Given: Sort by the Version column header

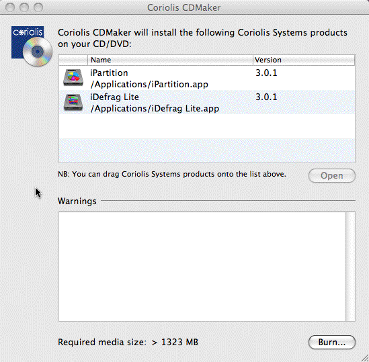Looking at the screenshot, I should [304, 60].
